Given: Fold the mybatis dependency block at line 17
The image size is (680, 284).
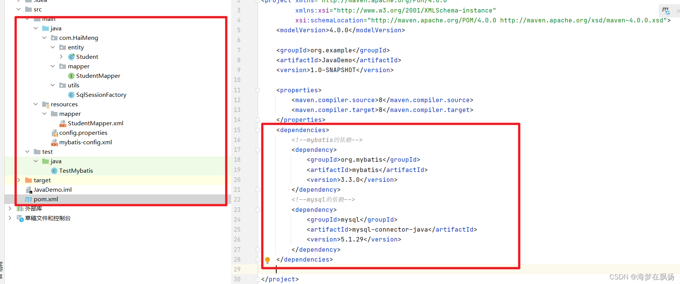Looking at the screenshot, I should pos(258,150).
